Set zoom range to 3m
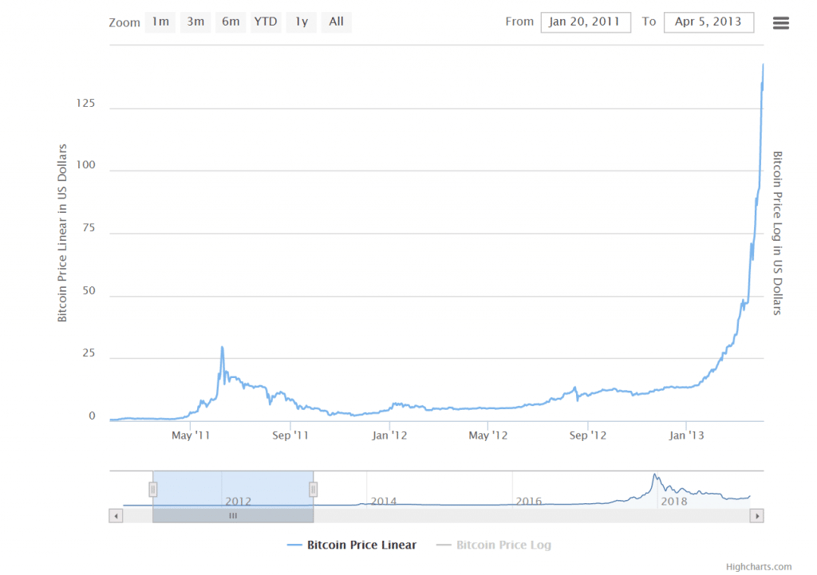Screen dimensions: 817x575 [x=195, y=22]
